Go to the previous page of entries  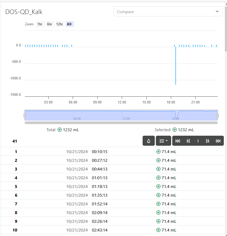tap(188, 141)
